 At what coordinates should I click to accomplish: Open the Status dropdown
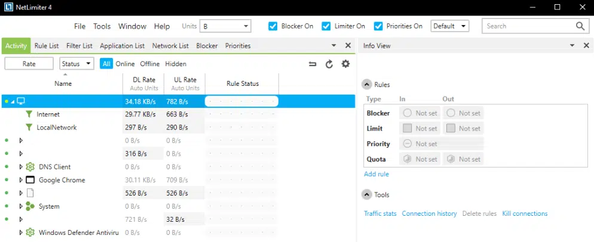[x=76, y=64]
